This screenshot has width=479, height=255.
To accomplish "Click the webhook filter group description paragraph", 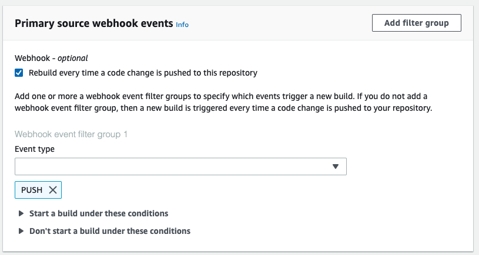I will 223,102.
